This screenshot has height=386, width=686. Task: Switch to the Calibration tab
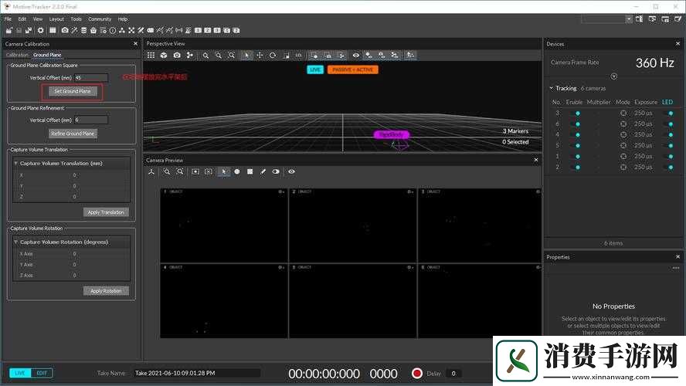[17, 55]
